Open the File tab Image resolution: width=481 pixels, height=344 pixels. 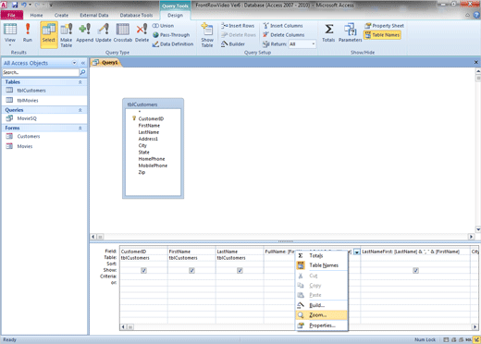(12, 15)
